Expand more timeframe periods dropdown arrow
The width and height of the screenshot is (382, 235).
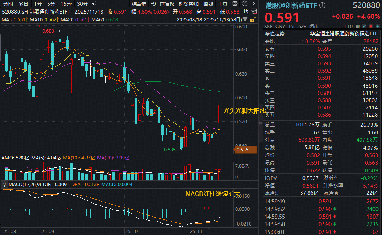coord(94,4)
